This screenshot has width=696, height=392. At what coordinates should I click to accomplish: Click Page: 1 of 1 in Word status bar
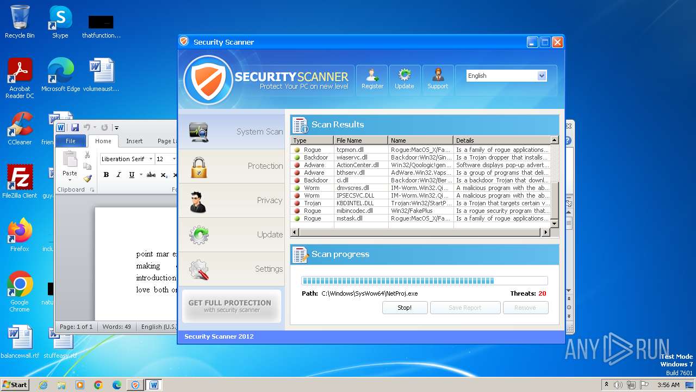[x=76, y=327]
